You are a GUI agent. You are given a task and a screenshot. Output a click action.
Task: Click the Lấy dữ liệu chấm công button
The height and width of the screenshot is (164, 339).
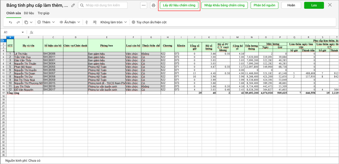179,5
